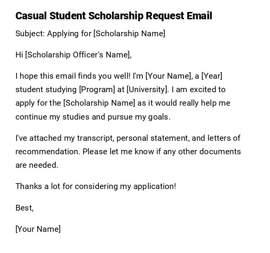
Task: Select the [Scholarship Name] placeholder in the subject line
Action: point(129,34)
